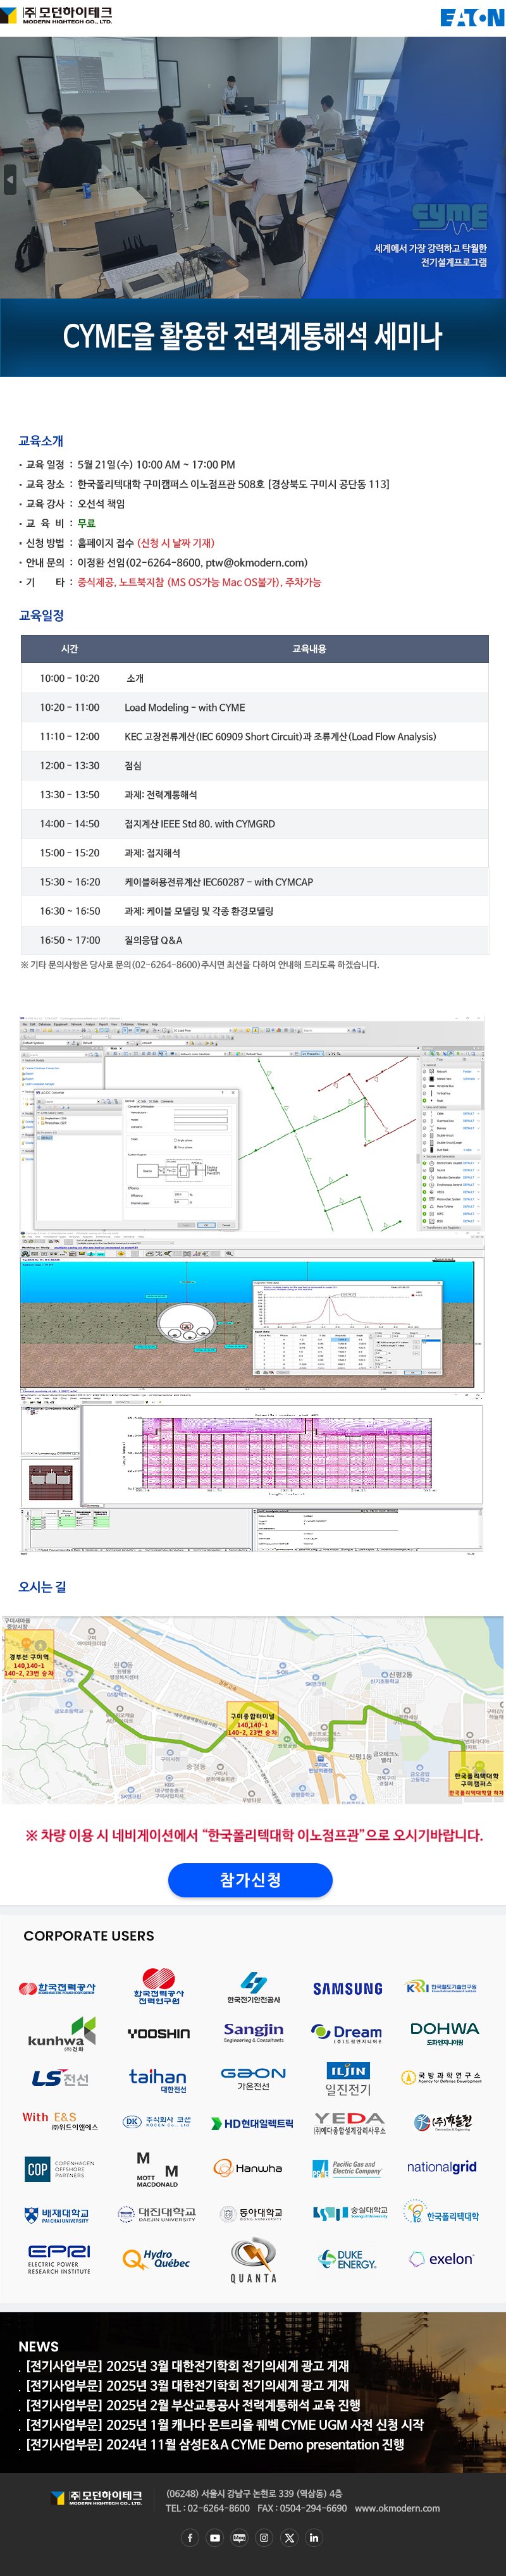Click the 한국폴리텍대학 logo under Corporate Users
506x2576 pixels.
[442, 2213]
